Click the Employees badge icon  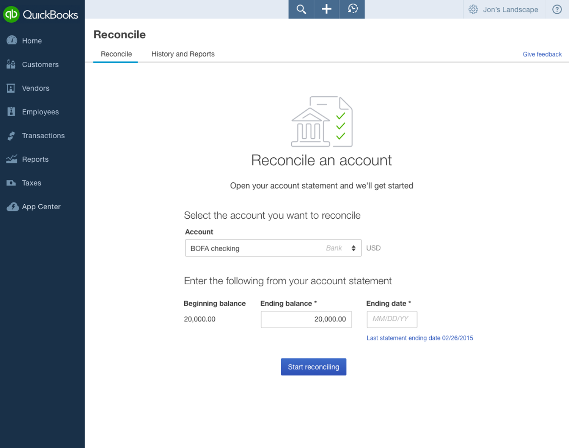pyautogui.click(x=11, y=111)
